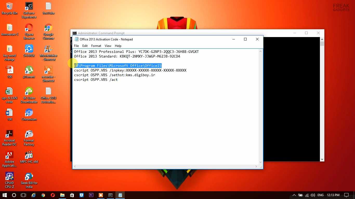The width and height of the screenshot is (355, 199).
Task: Open File Explorer from the taskbar
Action: [x=62, y=195]
